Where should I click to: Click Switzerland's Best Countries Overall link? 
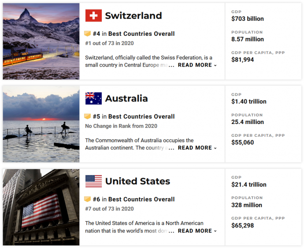click(141, 34)
